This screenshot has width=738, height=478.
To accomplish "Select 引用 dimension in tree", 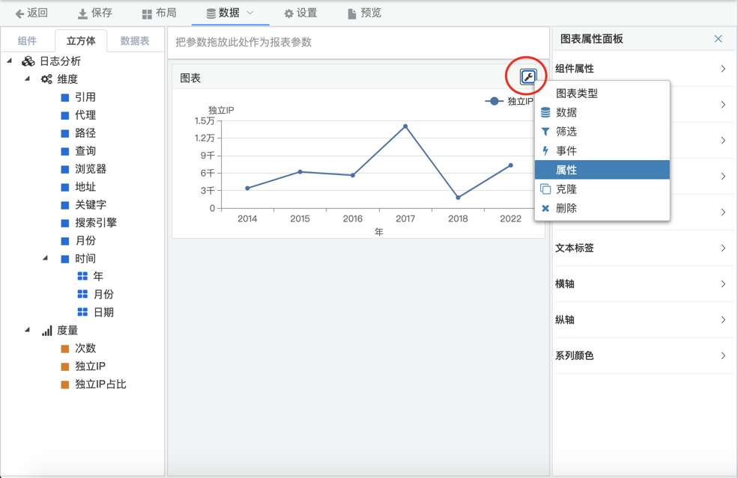I will tap(85, 97).
